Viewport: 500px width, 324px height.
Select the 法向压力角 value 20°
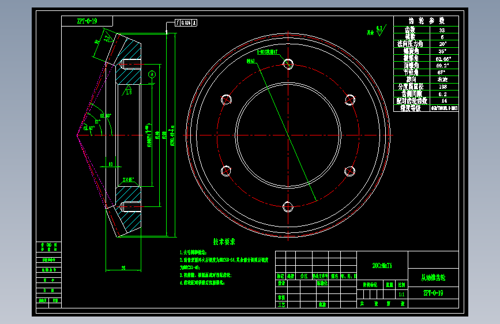(442, 44)
